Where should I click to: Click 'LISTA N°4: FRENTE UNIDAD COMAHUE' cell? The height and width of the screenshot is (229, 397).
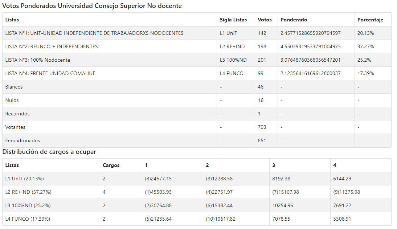click(50, 73)
